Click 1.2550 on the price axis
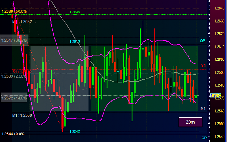 coord(219,123)
